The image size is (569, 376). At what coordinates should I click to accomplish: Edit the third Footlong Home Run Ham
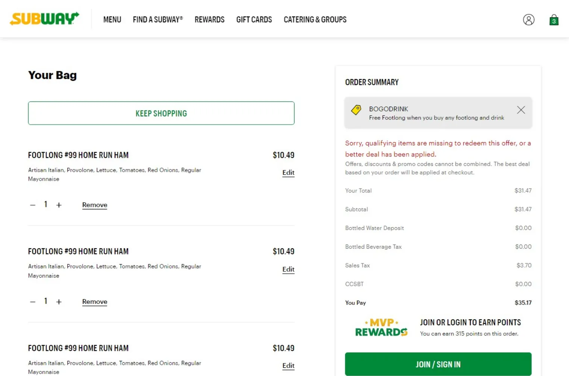(x=288, y=365)
